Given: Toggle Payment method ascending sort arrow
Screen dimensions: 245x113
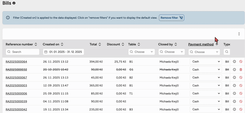Looking at the screenshot, I should [x=217, y=44].
